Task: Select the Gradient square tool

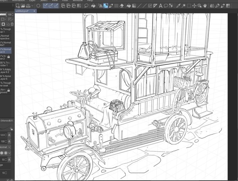Action: (x=134, y=6)
